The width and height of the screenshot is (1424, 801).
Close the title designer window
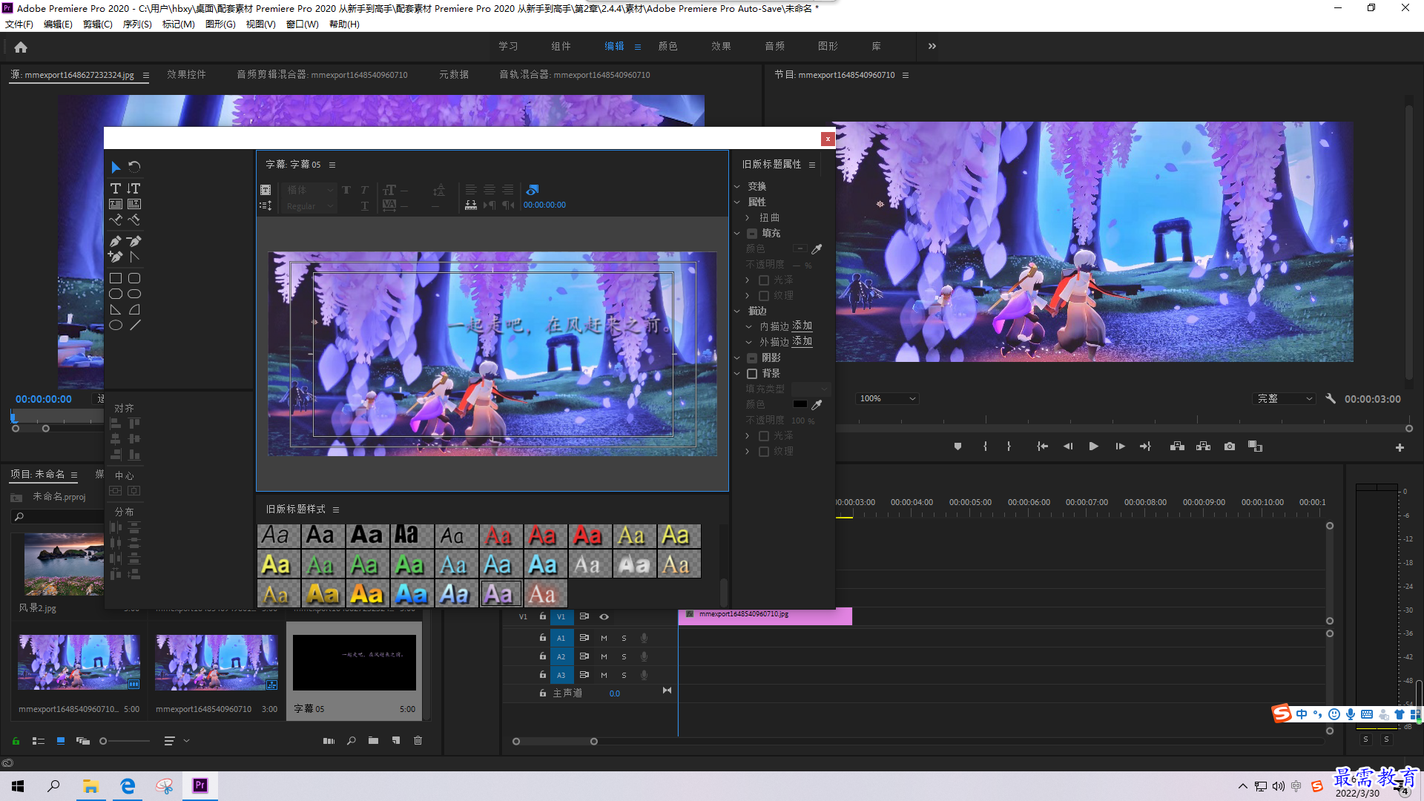pyautogui.click(x=828, y=139)
